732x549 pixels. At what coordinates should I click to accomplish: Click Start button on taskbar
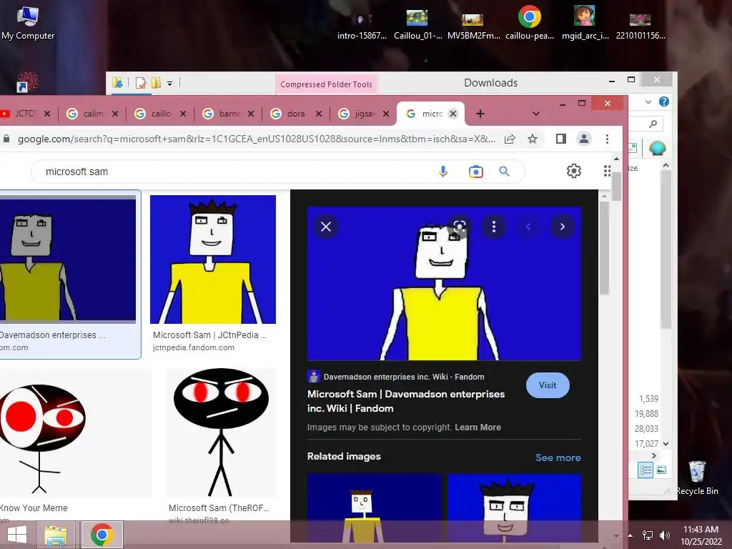[17, 535]
